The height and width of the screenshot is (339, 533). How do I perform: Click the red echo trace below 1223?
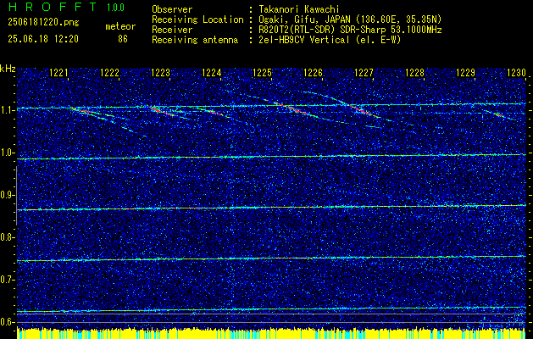click(162, 111)
